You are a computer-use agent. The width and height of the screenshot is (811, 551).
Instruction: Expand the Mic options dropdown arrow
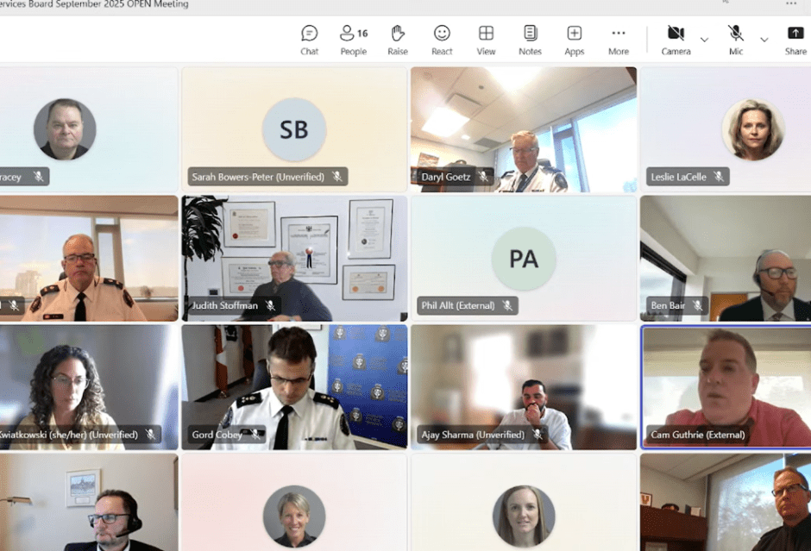764,40
